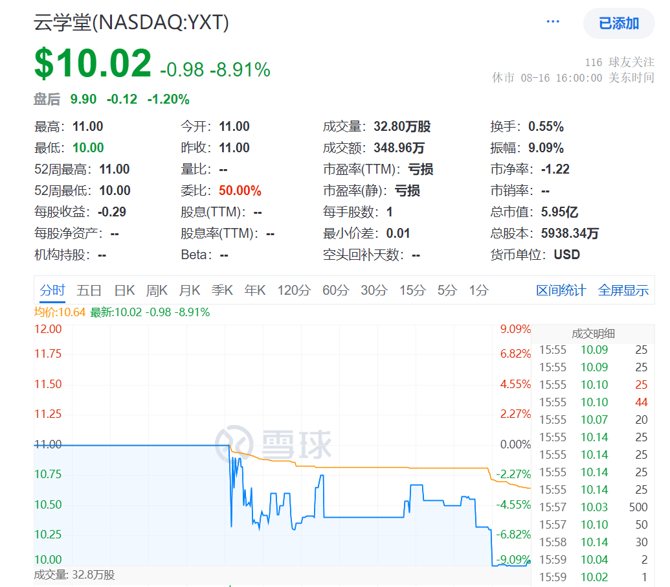Image resolution: width=670 pixels, height=587 pixels.
Task: Click the 市净率 value -1.22
Action: click(555, 169)
